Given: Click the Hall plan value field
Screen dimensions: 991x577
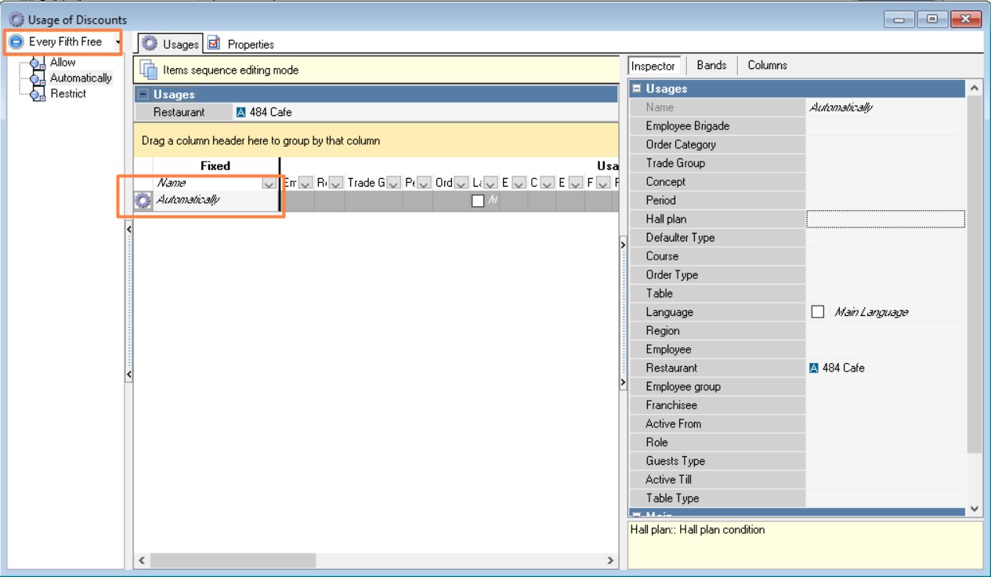Looking at the screenshot, I should [x=885, y=219].
